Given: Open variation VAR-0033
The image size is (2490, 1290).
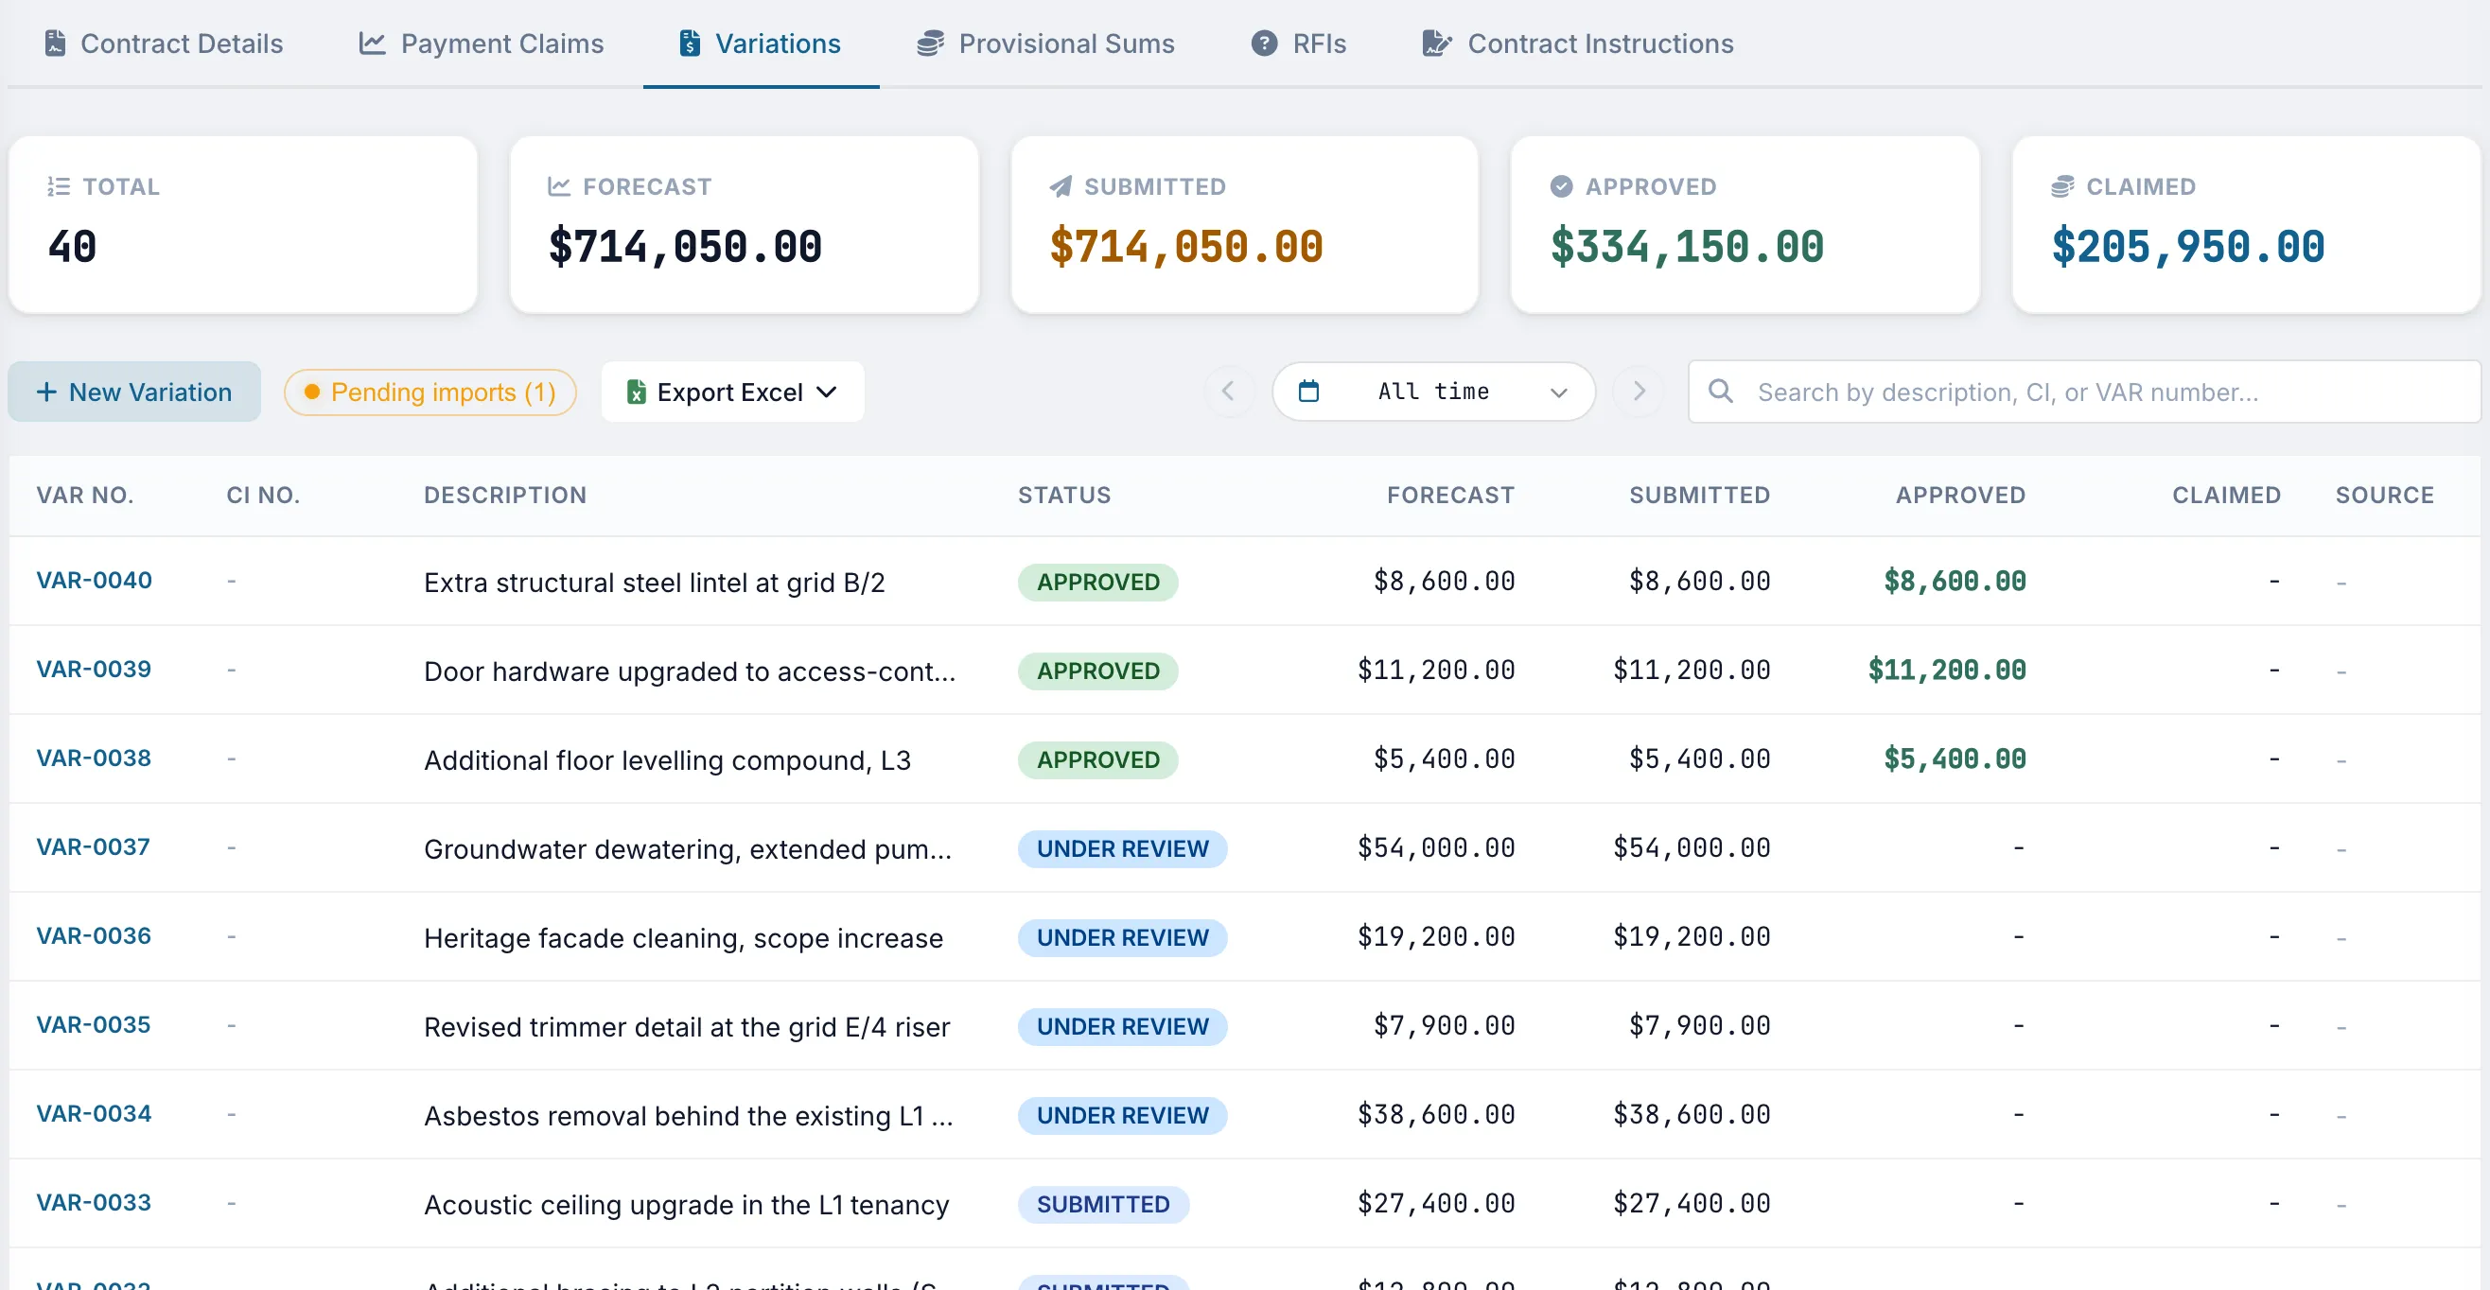Looking at the screenshot, I should click(x=94, y=1202).
